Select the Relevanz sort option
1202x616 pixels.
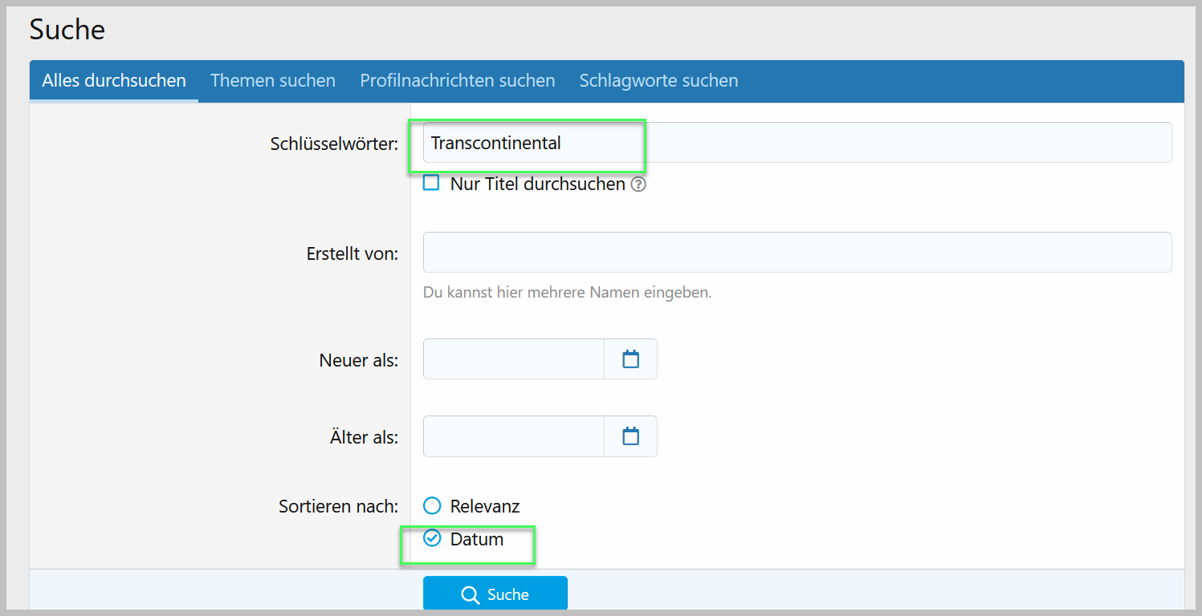(x=433, y=506)
